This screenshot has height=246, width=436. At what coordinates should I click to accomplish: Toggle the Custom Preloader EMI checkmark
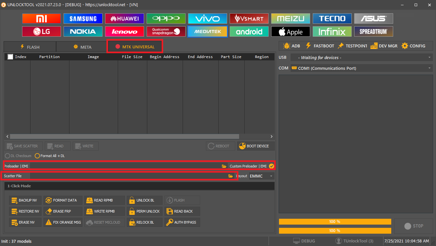click(x=272, y=166)
